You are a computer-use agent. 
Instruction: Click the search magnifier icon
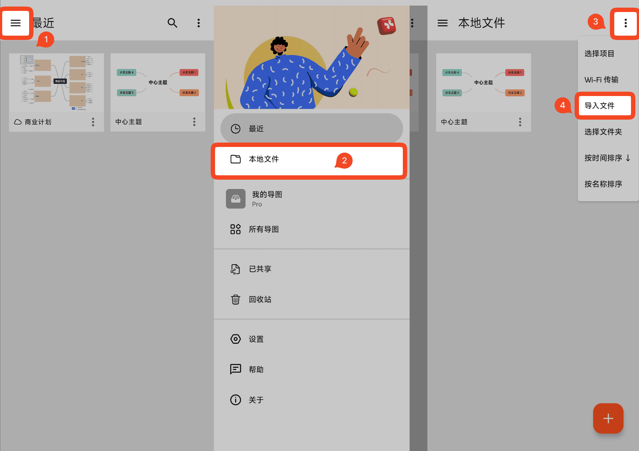click(x=172, y=23)
